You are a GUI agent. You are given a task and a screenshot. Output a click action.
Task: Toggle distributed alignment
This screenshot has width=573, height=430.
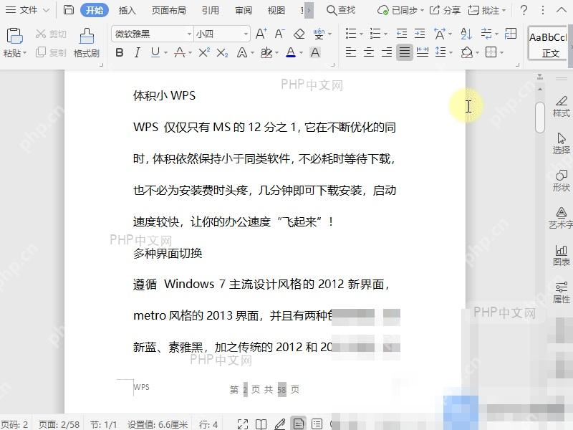(x=423, y=52)
